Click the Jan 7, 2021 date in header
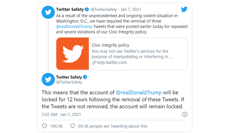 pos(131,10)
